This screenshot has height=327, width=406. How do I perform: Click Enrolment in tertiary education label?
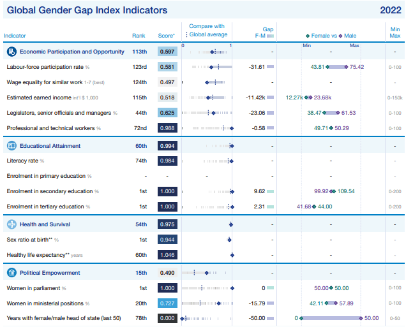(x=49, y=207)
